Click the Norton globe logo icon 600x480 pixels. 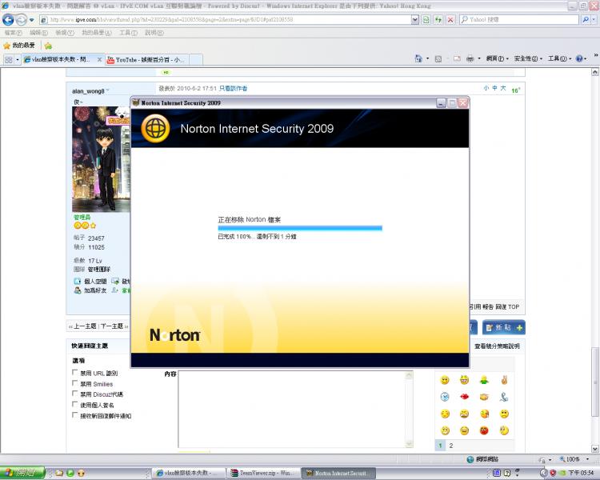click(x=154, y=128)
